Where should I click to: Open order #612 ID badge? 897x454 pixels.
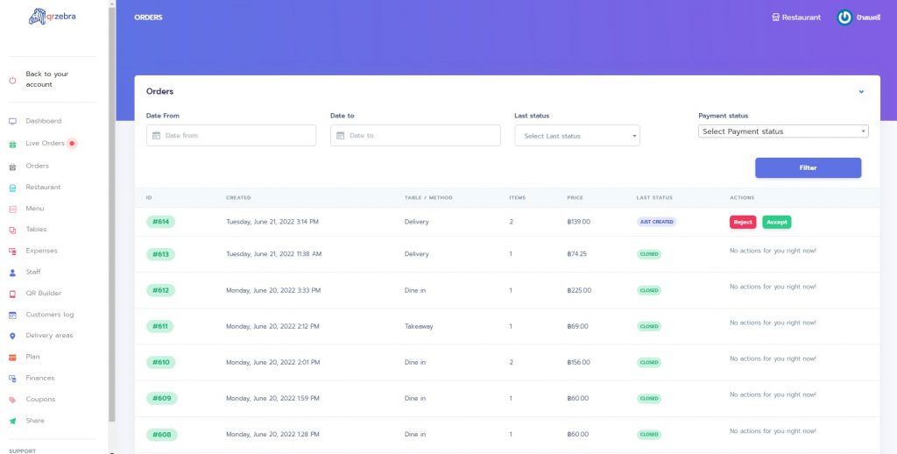pos(161,290)
